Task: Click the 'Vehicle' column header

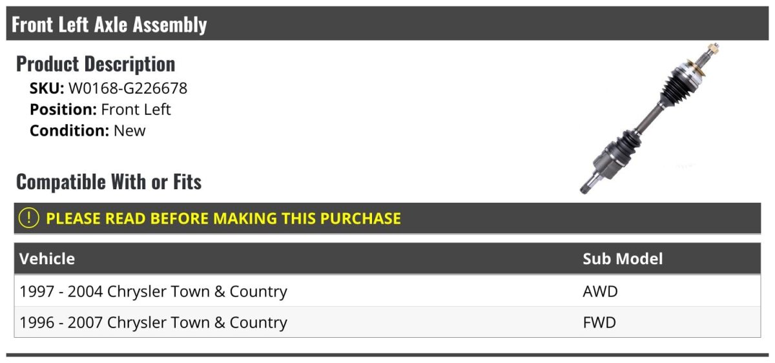Action: 47,259
